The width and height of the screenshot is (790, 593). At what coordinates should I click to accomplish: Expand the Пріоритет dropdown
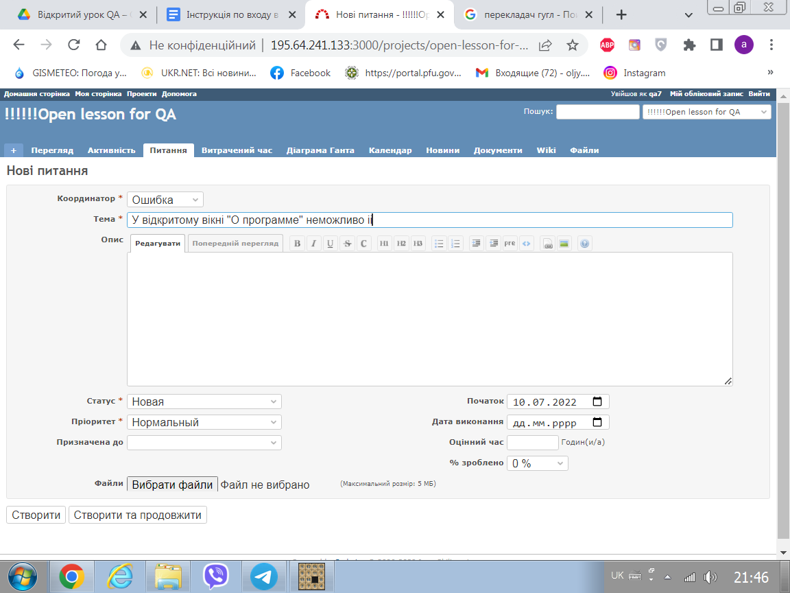(x=204, y=422)
